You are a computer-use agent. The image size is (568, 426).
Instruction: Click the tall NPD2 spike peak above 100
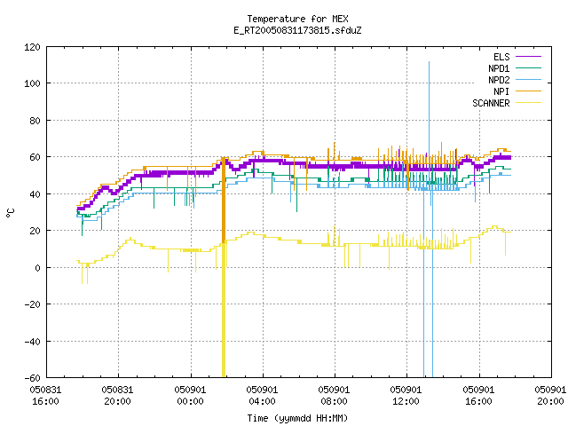click(430, 62)
